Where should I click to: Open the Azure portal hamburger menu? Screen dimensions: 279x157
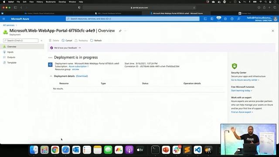pyautogui.click(x=4, y=19)
